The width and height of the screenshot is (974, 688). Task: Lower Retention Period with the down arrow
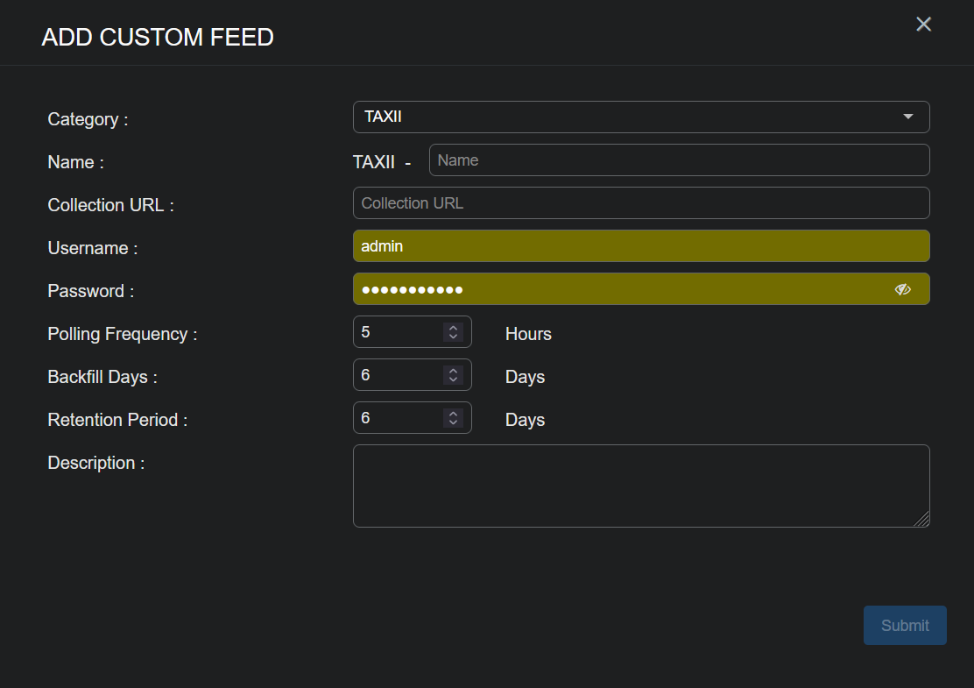pyautogui.click(x=453, y=422)
